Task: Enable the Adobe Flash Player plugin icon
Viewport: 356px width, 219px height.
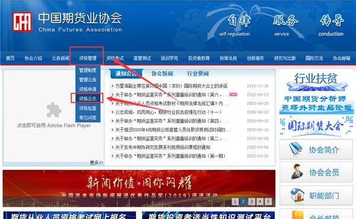Action: click(54, 110)
